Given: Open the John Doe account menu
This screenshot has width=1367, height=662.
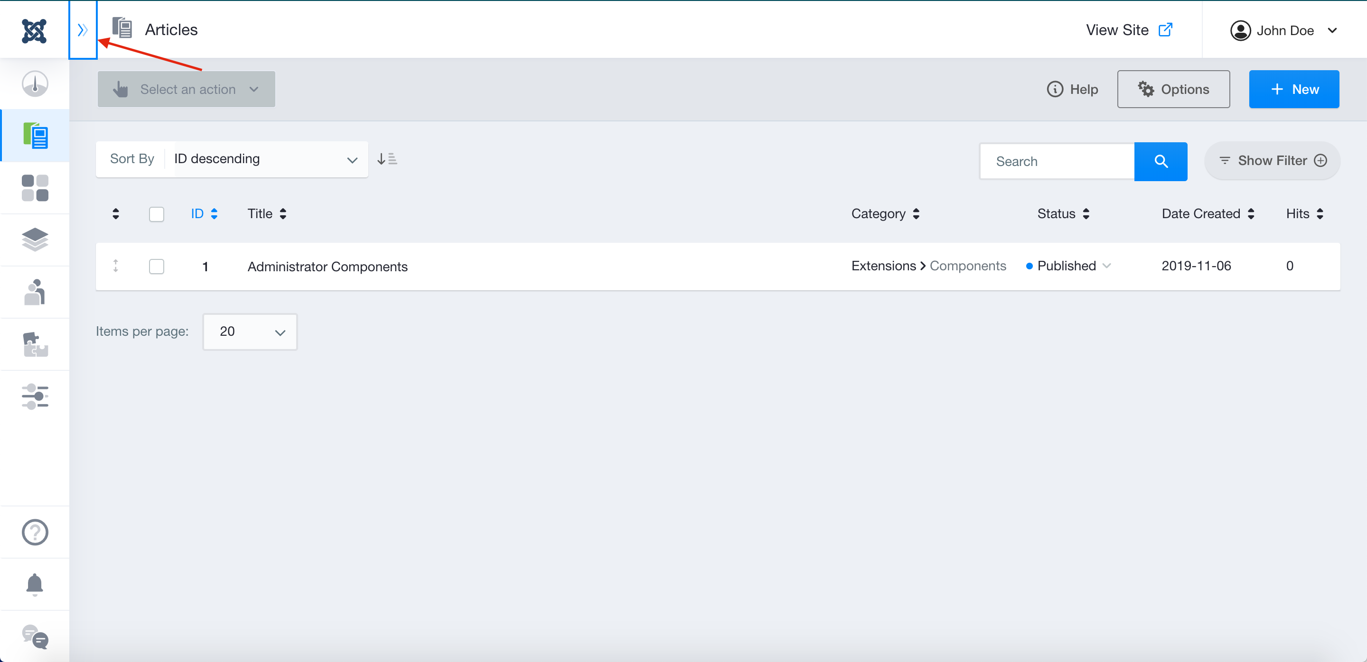Looking at the screenshot, I should click(1286, 30).
